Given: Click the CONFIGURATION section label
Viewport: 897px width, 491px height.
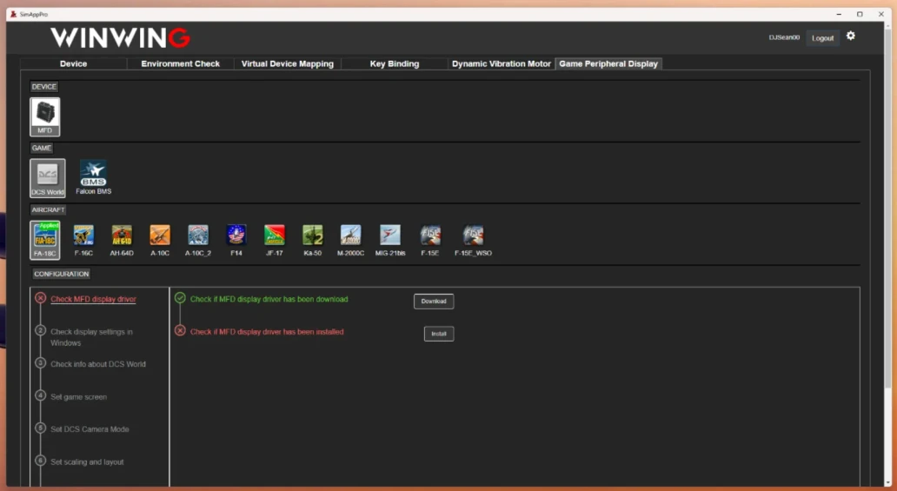Looking at the screenshot, I should (61, 274).
